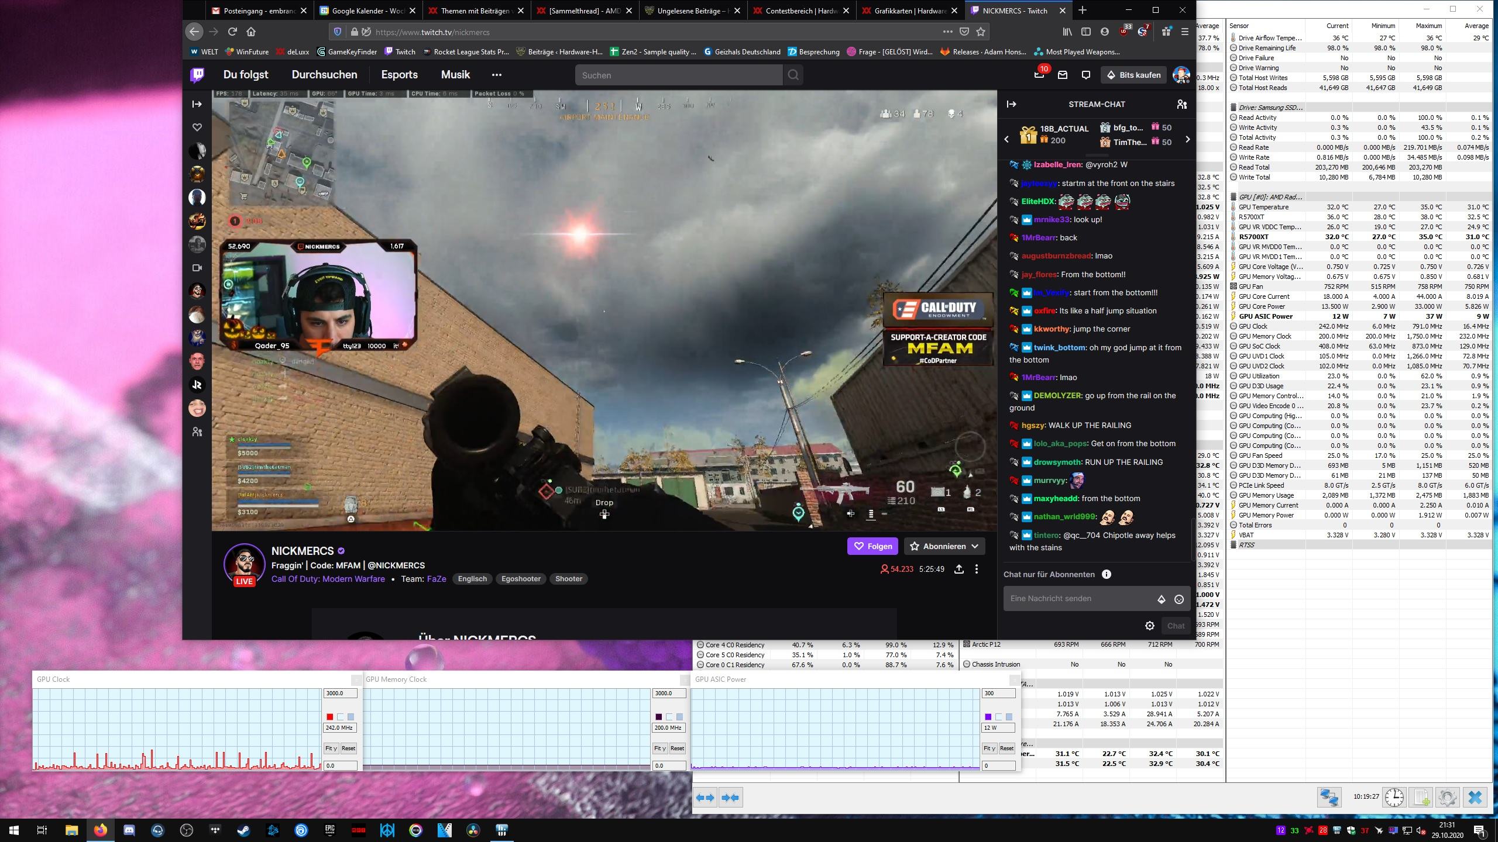Switch to Posteingang browser tab
Viewport: 1498px width, 842px height.
tap(260, 11)
